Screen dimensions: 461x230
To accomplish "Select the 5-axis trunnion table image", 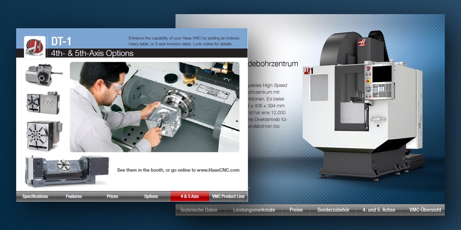I will (x=67, y=170).
